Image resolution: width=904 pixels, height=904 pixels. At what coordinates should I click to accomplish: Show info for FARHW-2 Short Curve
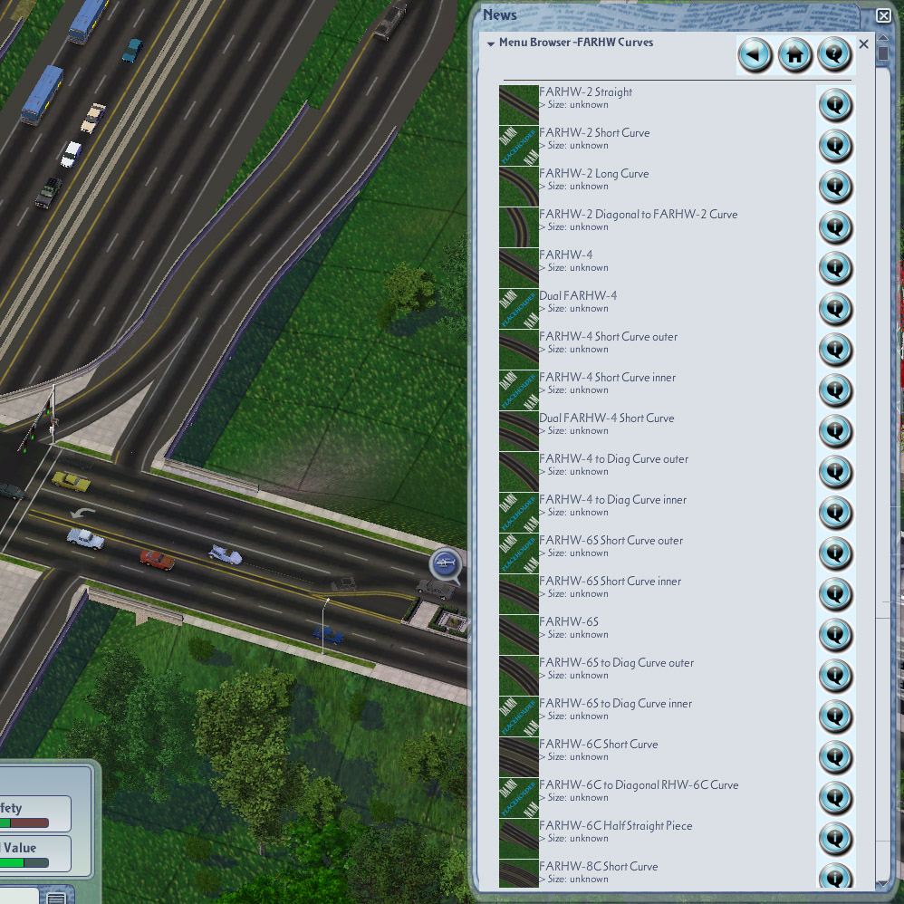[835, 146]
